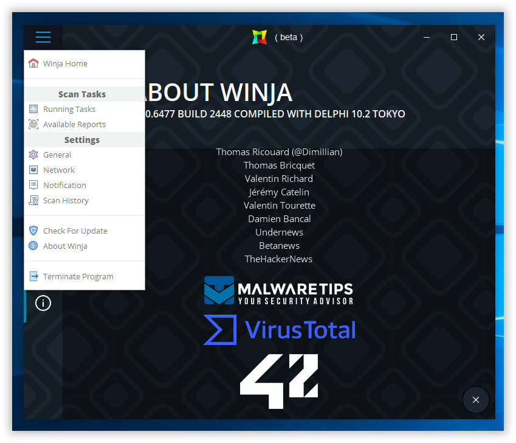Open Available Reports menu entry

pos(84,124)
